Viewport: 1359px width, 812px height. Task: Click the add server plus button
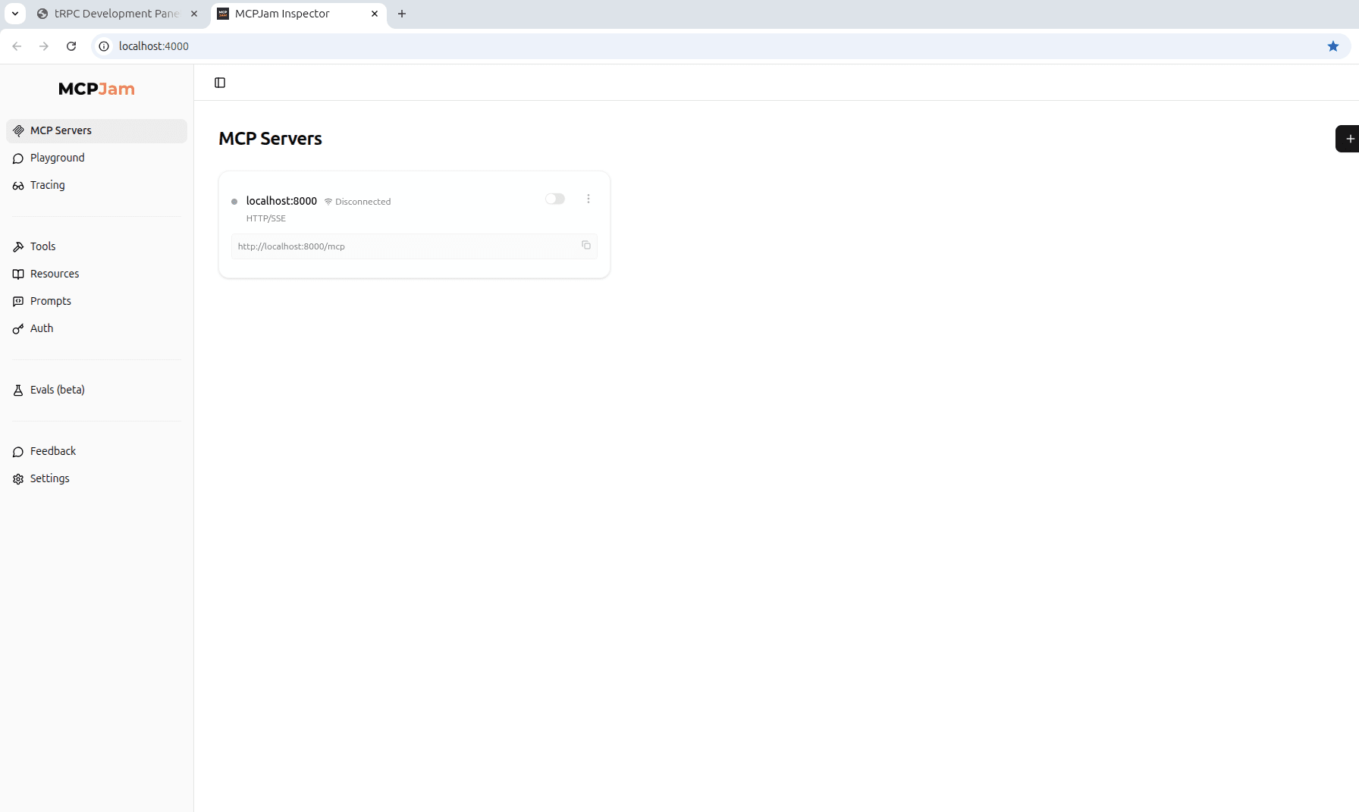[x=1349, y=139]
